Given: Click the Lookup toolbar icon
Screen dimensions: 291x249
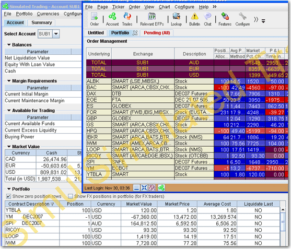Looking at the screenshot, I should (176, 19).
